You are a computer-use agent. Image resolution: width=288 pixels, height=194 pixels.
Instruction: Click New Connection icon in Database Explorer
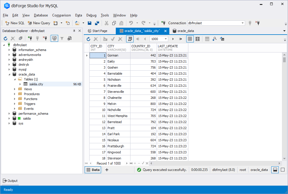30,38
